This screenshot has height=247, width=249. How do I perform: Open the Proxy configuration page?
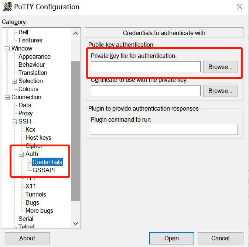[x=25, y=114]
